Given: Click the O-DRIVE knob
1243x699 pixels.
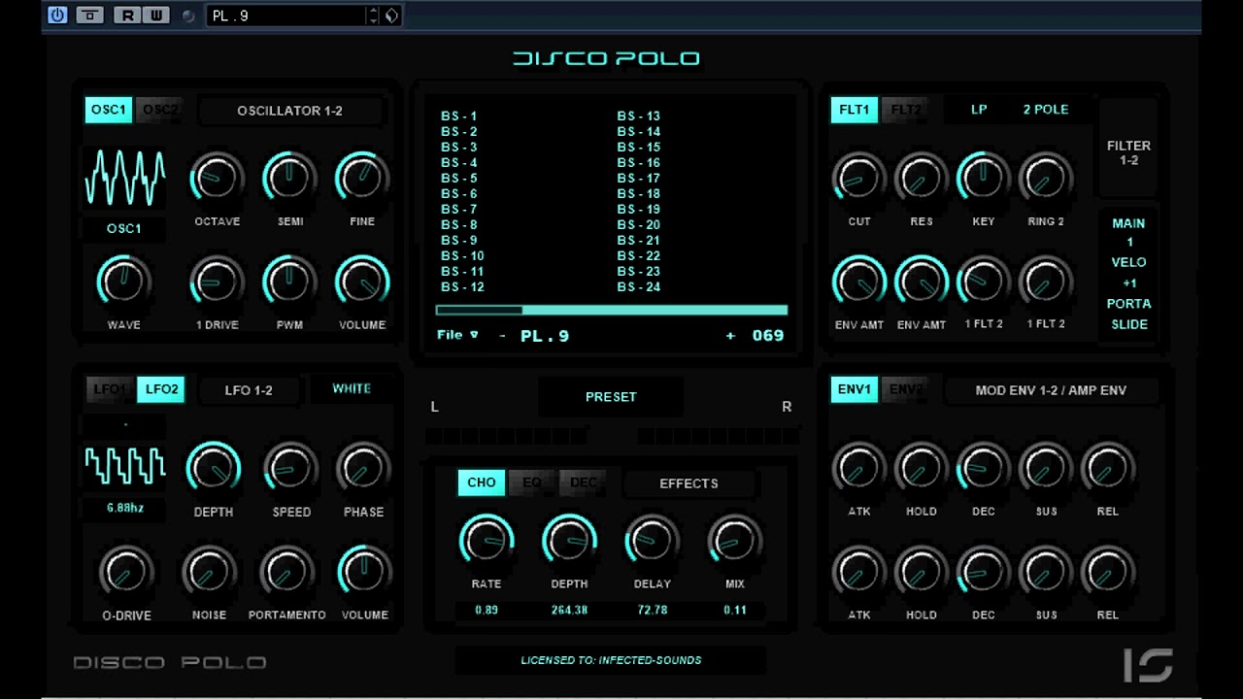Looking at the screenshot, I should click(126, 572).
